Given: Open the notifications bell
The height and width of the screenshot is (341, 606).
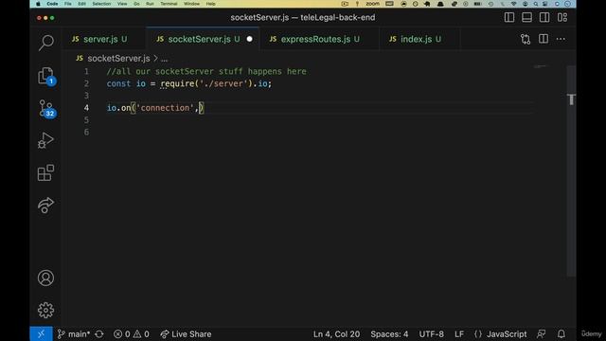Looking at the screenshot, I should (561, 334).
